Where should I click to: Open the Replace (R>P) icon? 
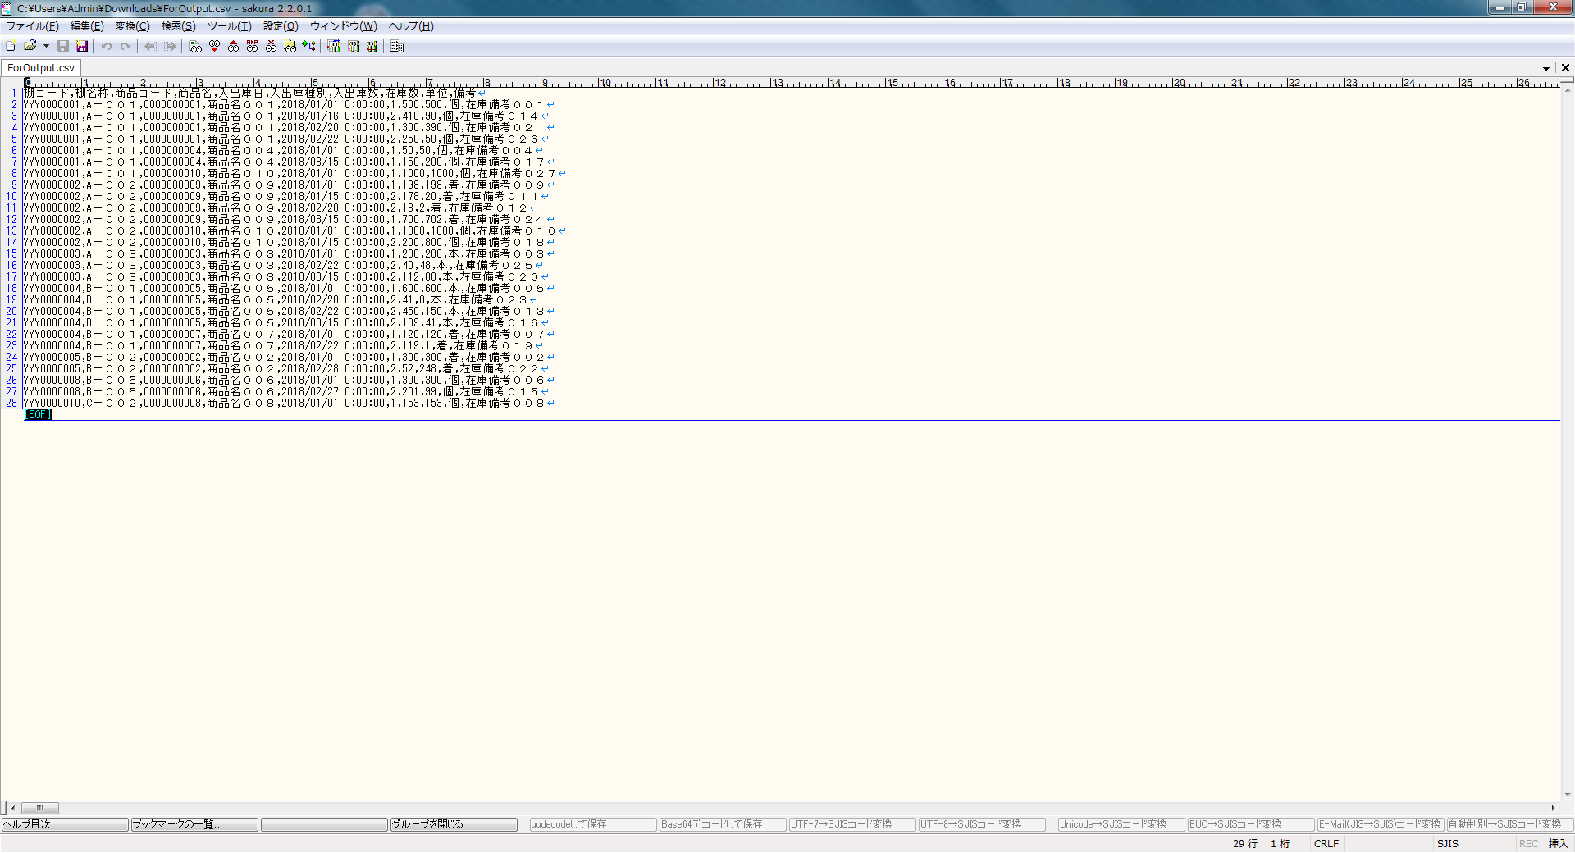(x=252, y=47)
